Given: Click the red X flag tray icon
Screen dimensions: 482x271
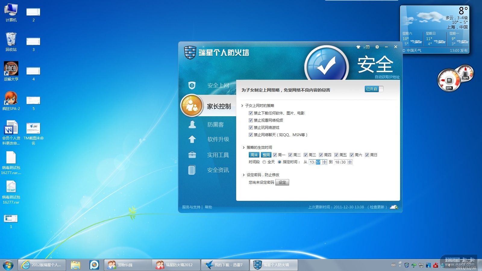Looking at the screenshot, I should coord(436,265).
